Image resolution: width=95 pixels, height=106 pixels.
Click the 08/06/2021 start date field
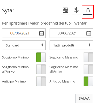(x=24, y=33)
